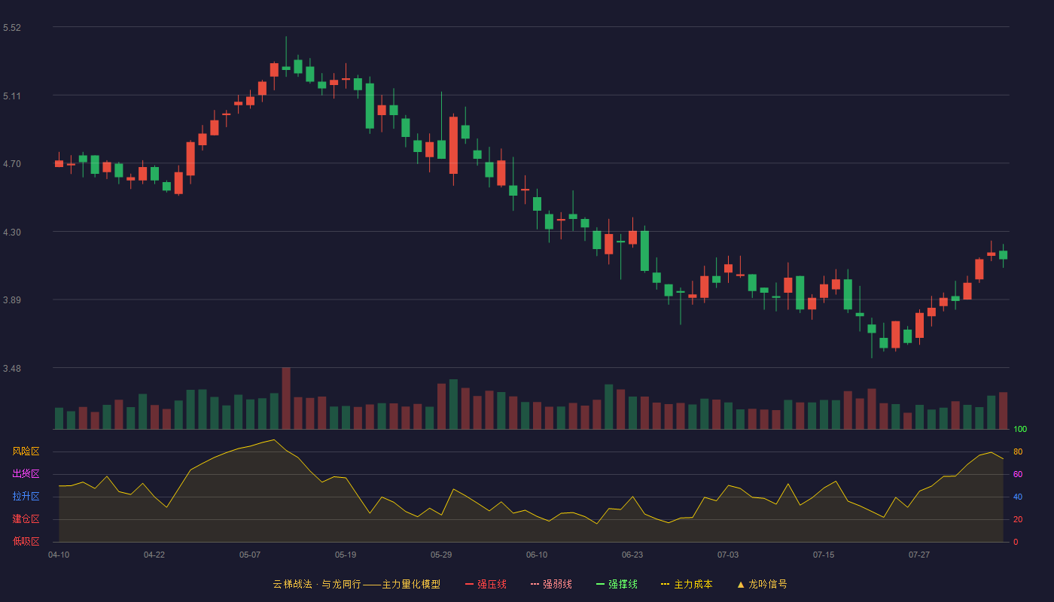The height and width of the screenshot is (602, 1054).
Task: Toggle the 强压线 legend series
Action: pos(486,584)
